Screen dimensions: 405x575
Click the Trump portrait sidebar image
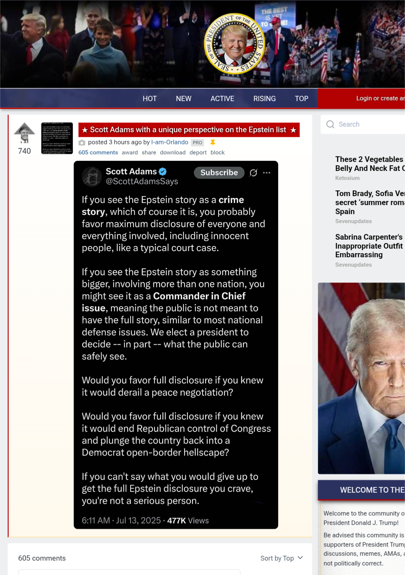point(361,378)
